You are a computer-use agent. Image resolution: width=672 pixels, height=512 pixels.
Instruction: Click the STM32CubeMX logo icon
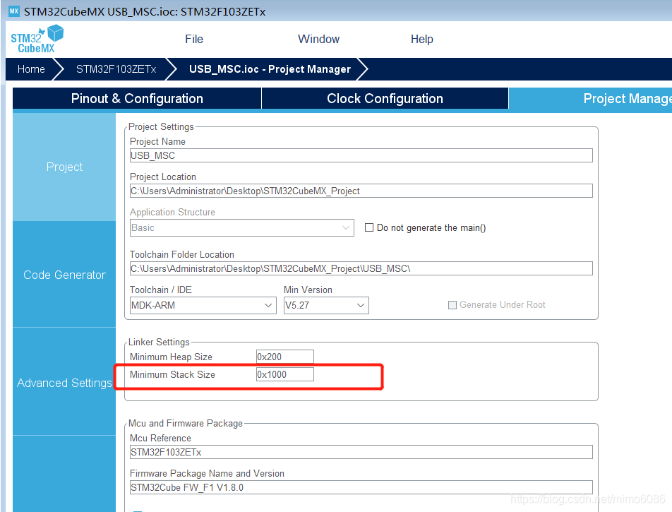click(x=37, y=39)
